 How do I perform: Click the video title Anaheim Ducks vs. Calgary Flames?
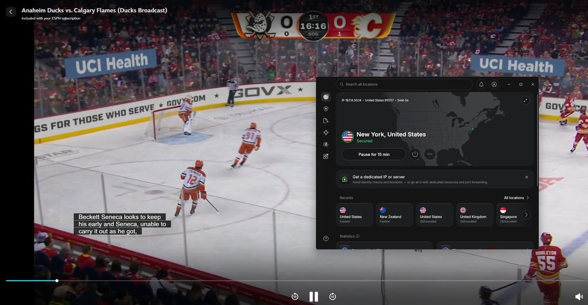point(95,10)
